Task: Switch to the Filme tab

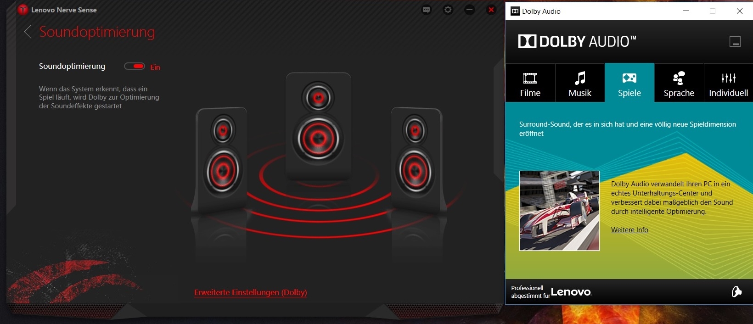Action: [530, 83]
